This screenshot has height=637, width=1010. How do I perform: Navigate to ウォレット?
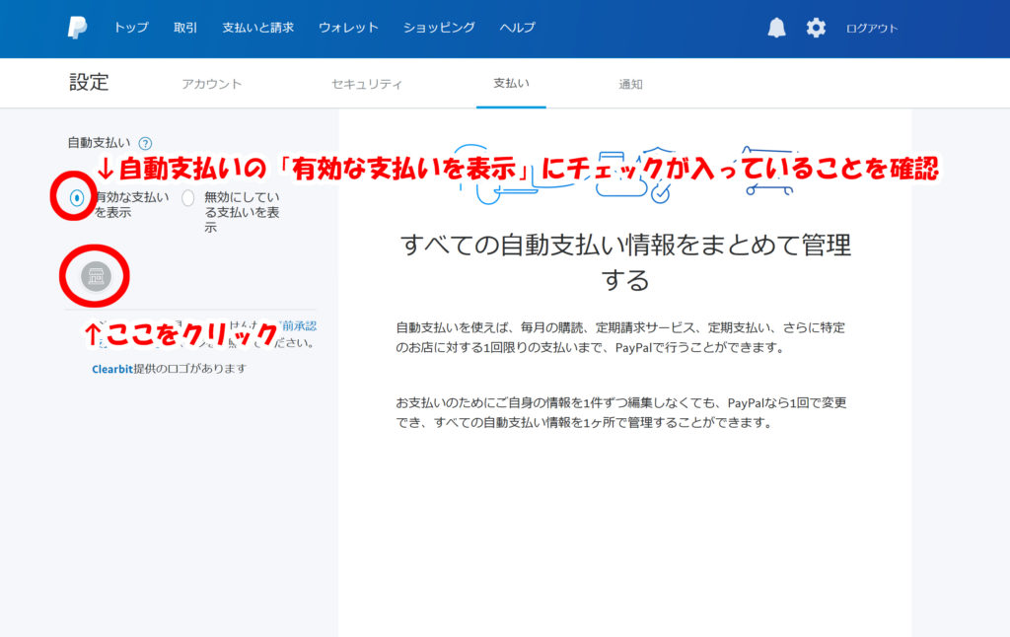[348, 28]
